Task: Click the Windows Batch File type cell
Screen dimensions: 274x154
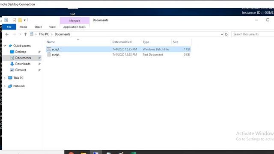Action: (156, 49)
